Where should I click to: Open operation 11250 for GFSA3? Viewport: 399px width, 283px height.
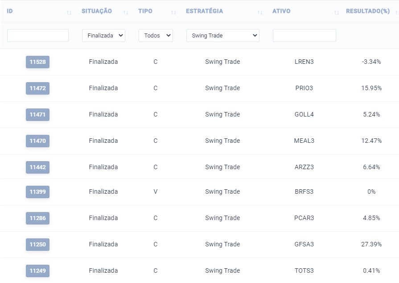click(37, 245)
